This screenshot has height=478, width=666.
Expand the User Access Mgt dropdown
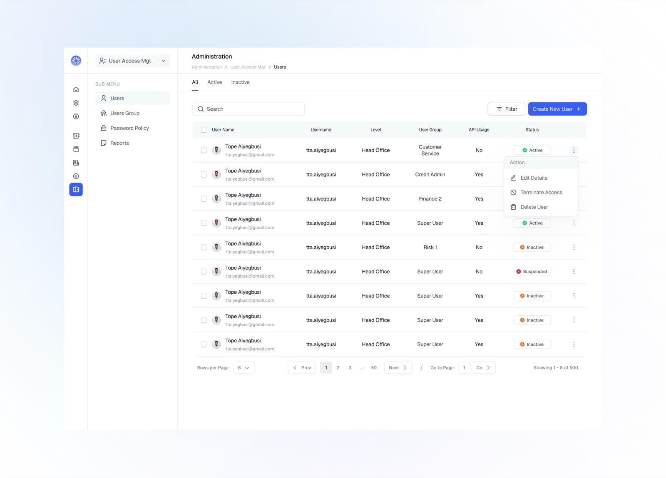click(163, 61)
